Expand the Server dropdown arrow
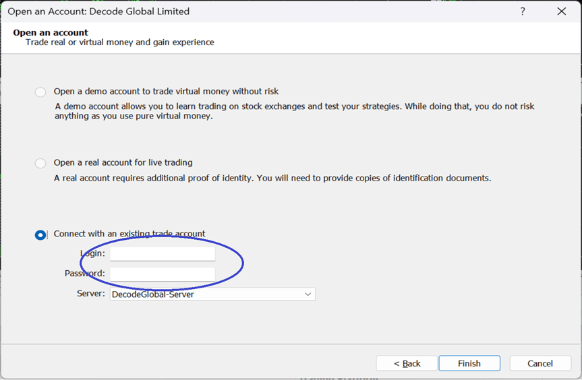The width and height of the screenshot is (582, 380). 308,294
